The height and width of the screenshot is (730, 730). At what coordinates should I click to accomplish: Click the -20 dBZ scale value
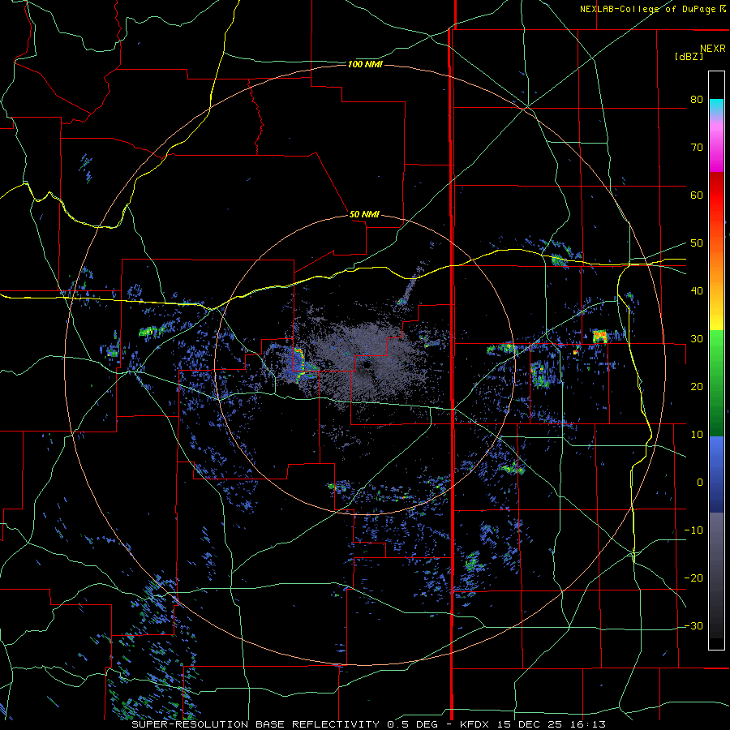coord(693,578)
